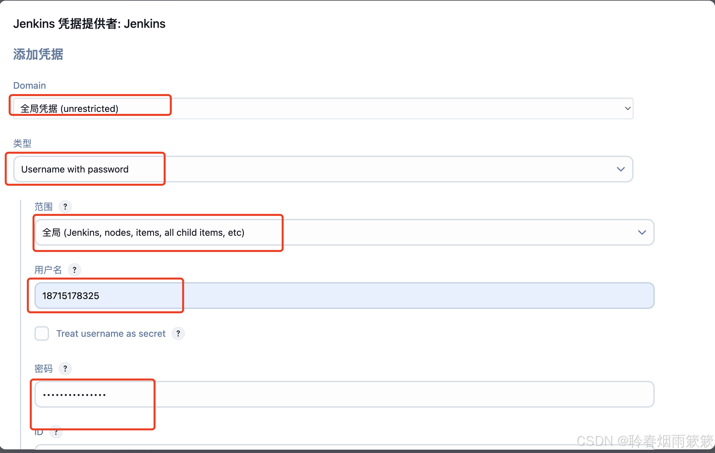This screenshot has height=453, width=715.
Task: Click the Domain field label
Action: click(x=29, y=85)
